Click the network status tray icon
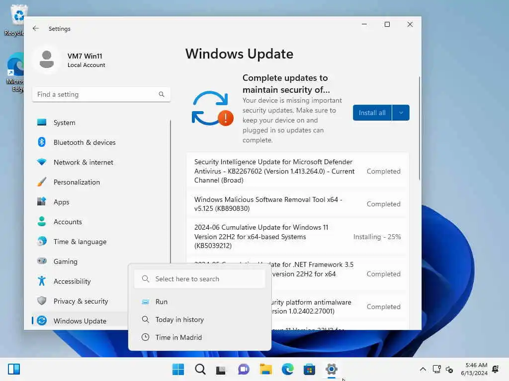 tap(436, 369)
